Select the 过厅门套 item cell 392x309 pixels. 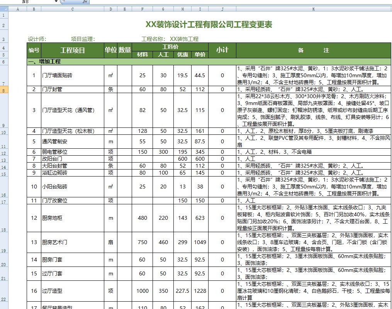(73, 273)
